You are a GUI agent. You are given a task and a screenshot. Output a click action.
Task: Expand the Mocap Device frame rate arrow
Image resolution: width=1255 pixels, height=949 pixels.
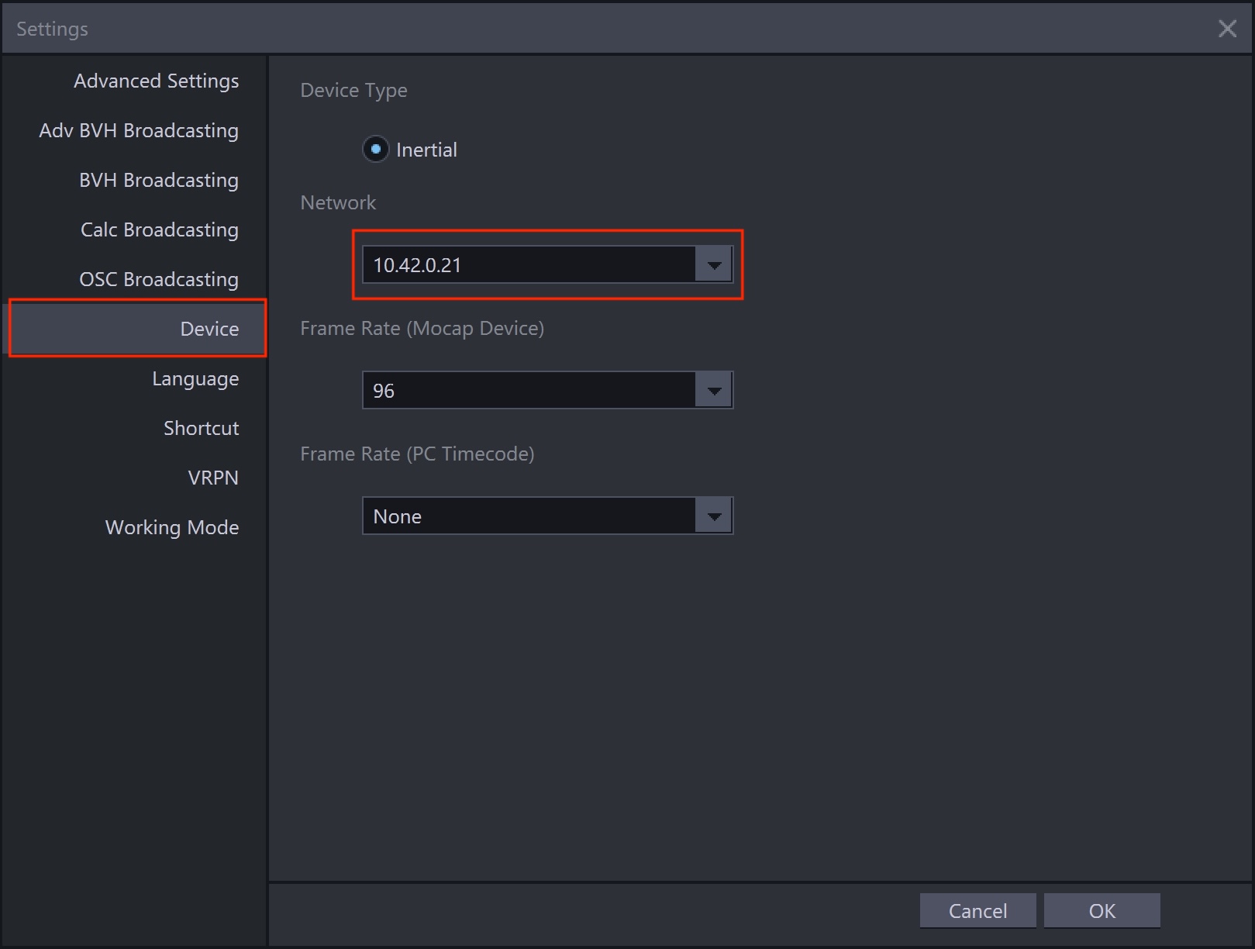click(x=714, y=391)
